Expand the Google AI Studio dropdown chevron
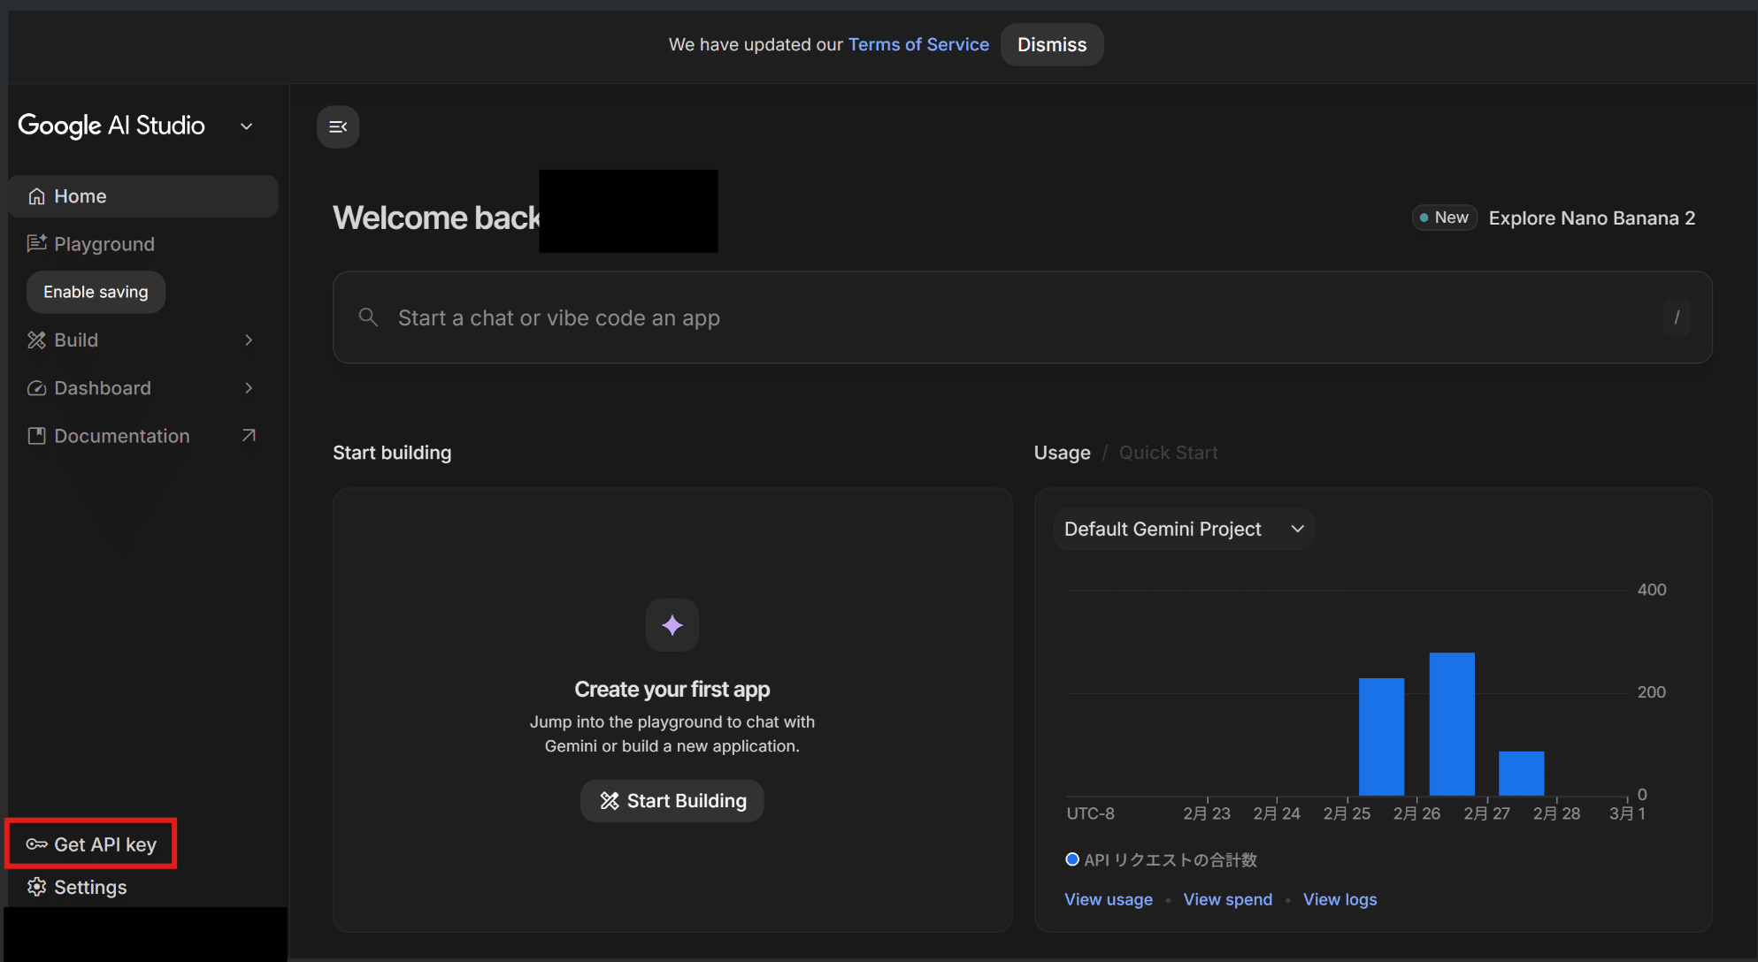1758x962 pixels. tap(247, 126)
